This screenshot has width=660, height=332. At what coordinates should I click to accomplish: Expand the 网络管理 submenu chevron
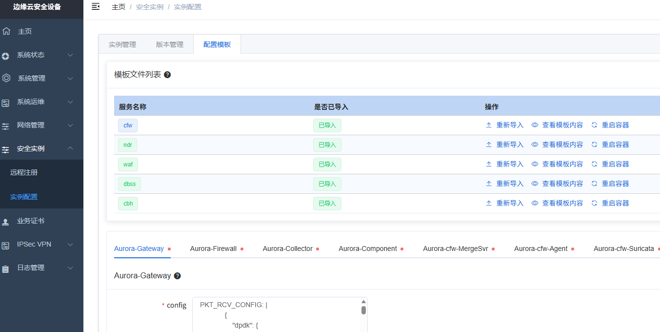coord(70,125)
